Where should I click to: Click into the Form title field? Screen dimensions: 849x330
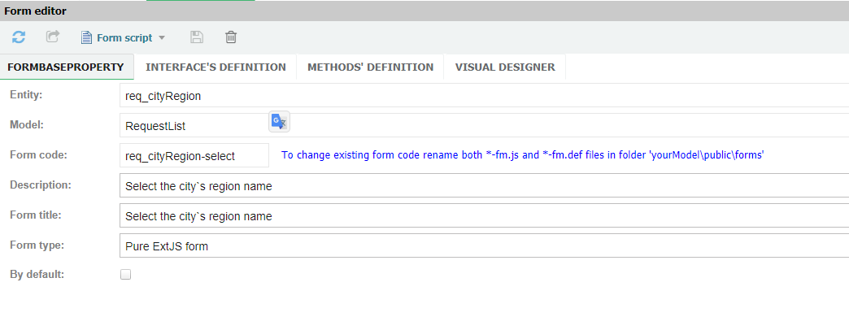click(483, 215)
